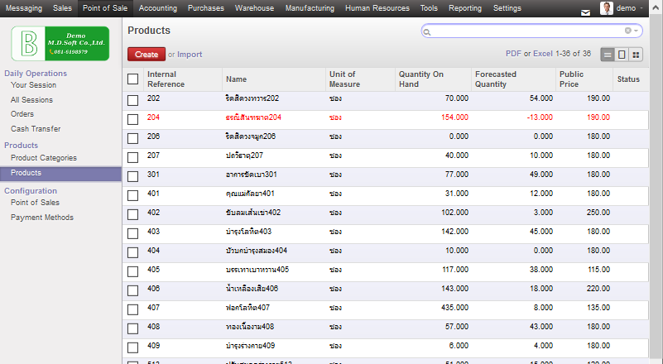
Task: Select Products sidebar item
Action: pos(61,173)
